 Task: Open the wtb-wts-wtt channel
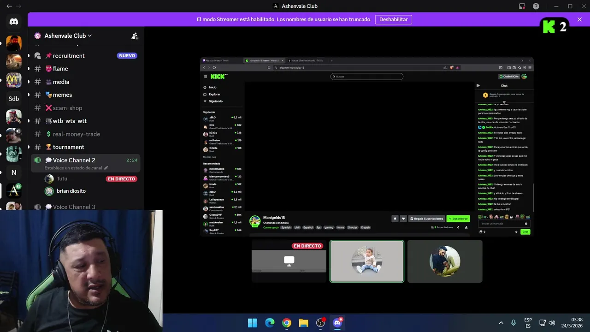86,121
